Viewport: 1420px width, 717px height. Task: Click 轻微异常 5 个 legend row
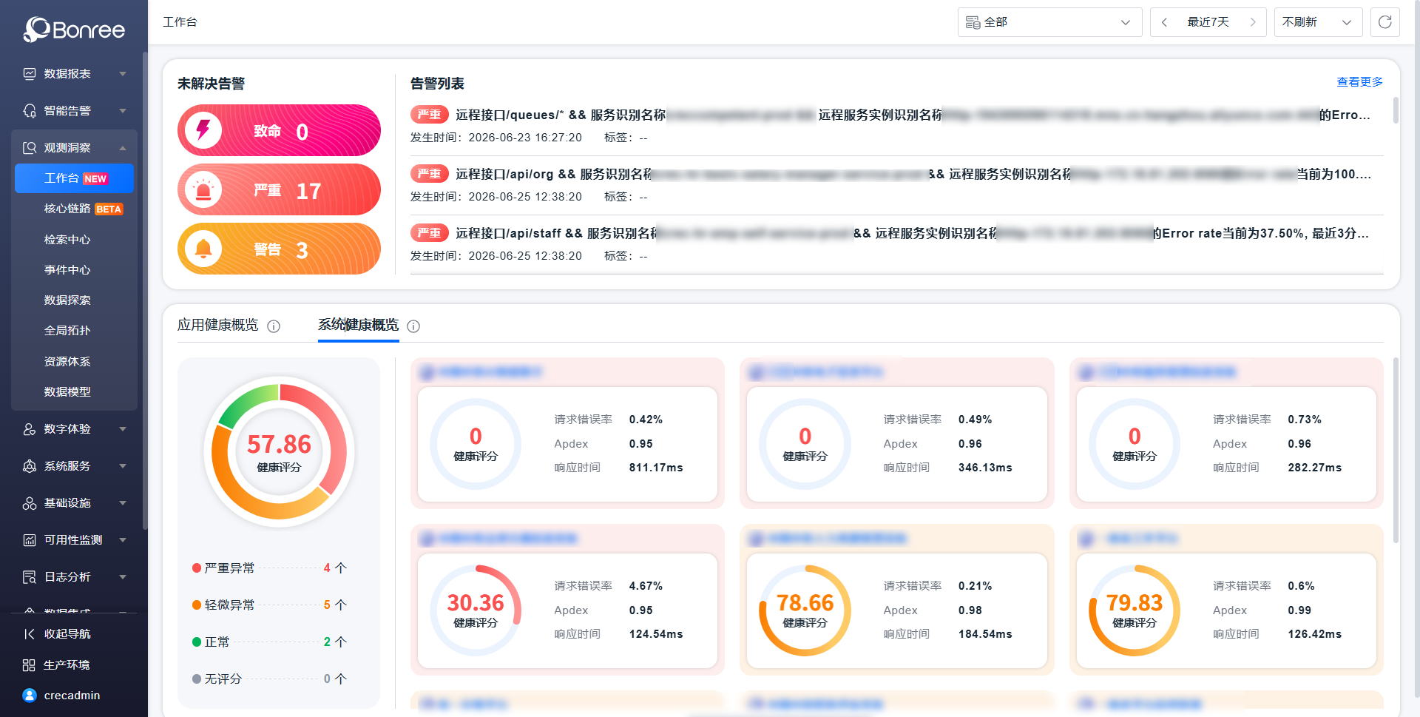tap(270, 605)
